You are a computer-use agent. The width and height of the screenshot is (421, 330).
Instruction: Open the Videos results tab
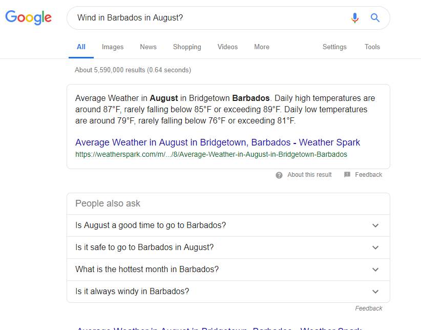227,47
